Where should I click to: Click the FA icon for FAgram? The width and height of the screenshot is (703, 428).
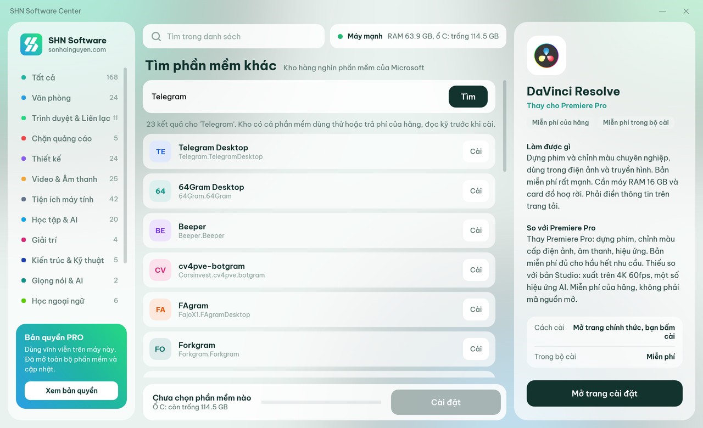point(160,309)
